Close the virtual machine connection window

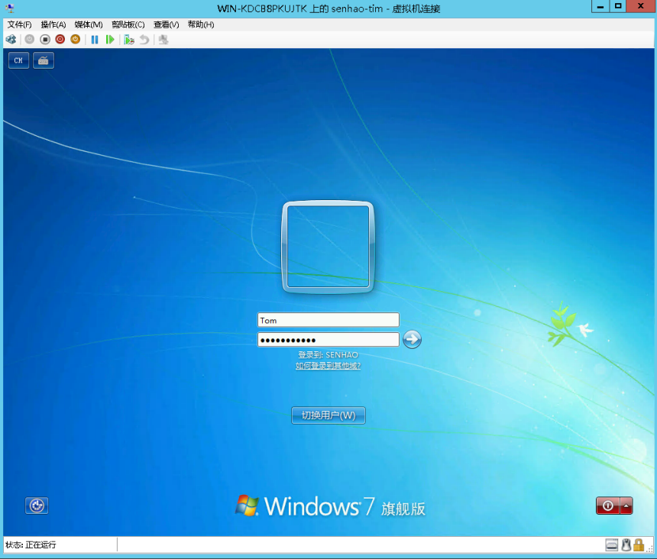pyautogui.click(x=641, y=7)
